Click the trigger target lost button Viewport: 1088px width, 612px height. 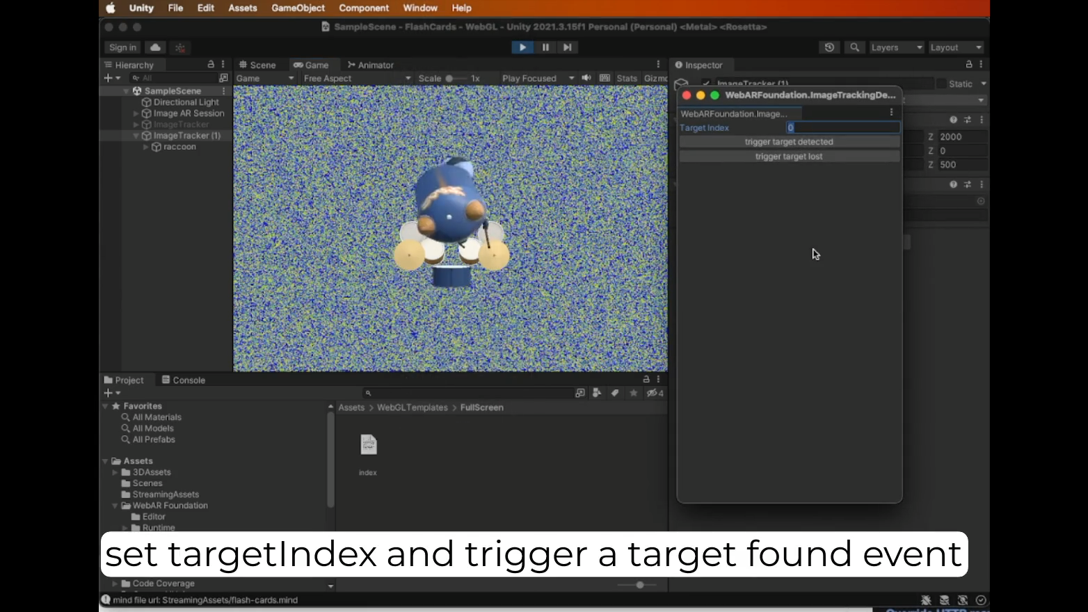[x=789, y=156]
